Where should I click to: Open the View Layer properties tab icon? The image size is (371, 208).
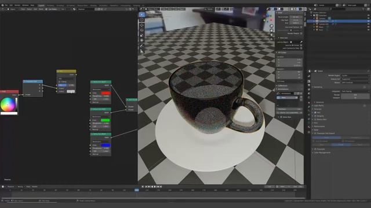[309, 90]
